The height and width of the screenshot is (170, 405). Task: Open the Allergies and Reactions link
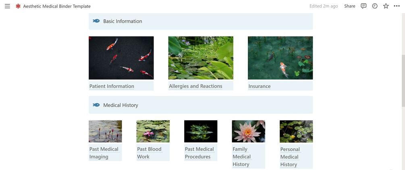pyautogui.click(x=195, y=86)
